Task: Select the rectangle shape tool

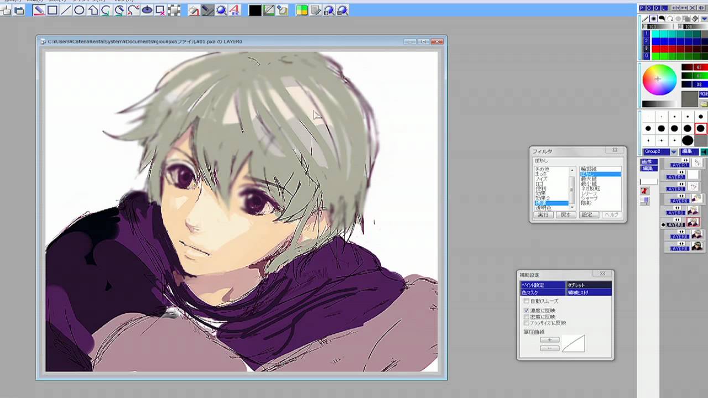Action: coord(53,10)
